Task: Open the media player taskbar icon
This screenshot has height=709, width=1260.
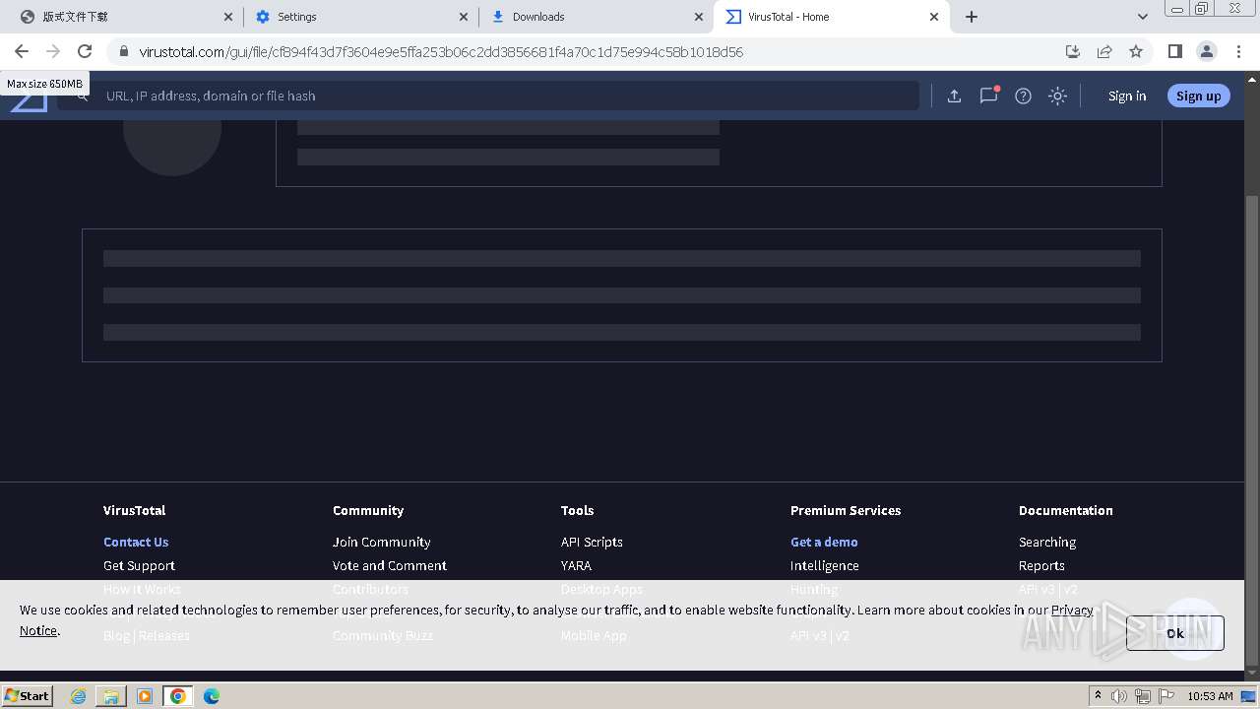Action: [x=145, y=695]
